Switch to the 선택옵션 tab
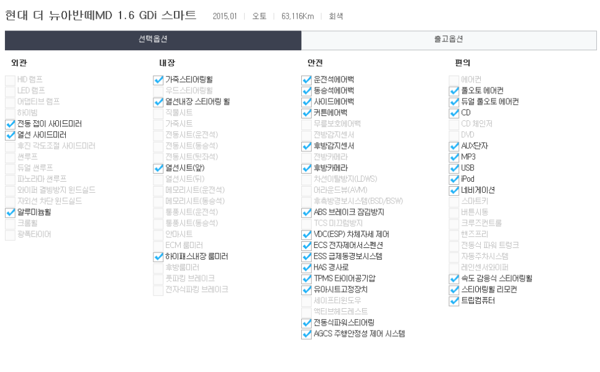Screen dimensions: 600x372 tap(153, 40)
